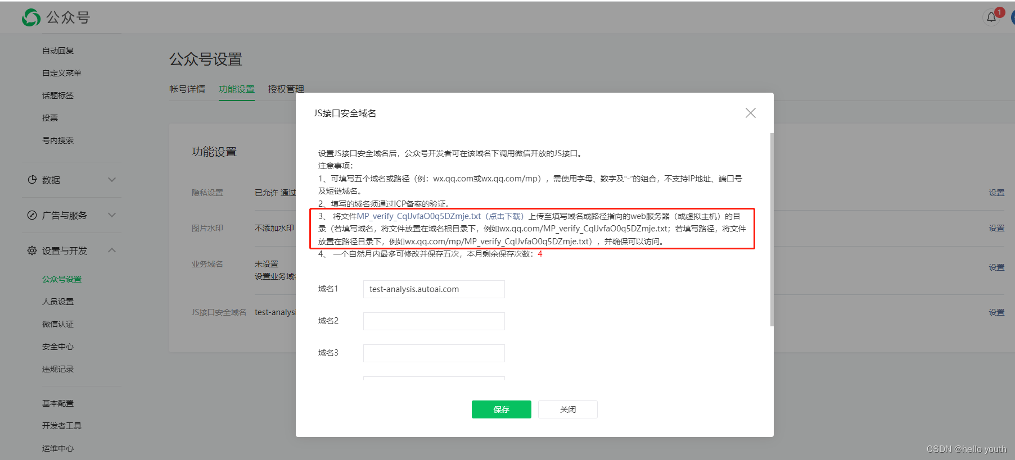The width and height of the screenshot is (1015, 460).
Task: Open 基本配置 in the sidebar
Action: [x=58, y=403]
